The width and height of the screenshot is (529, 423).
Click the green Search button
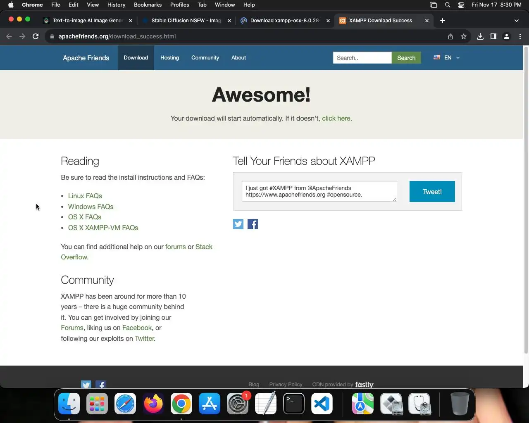[406, 58]
